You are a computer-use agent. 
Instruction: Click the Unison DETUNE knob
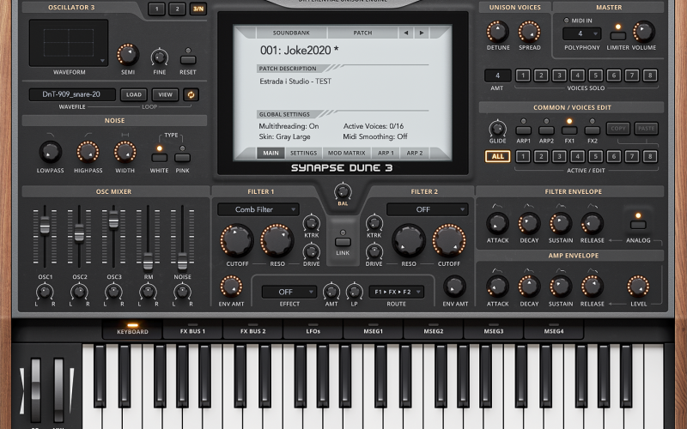(498, 32)
